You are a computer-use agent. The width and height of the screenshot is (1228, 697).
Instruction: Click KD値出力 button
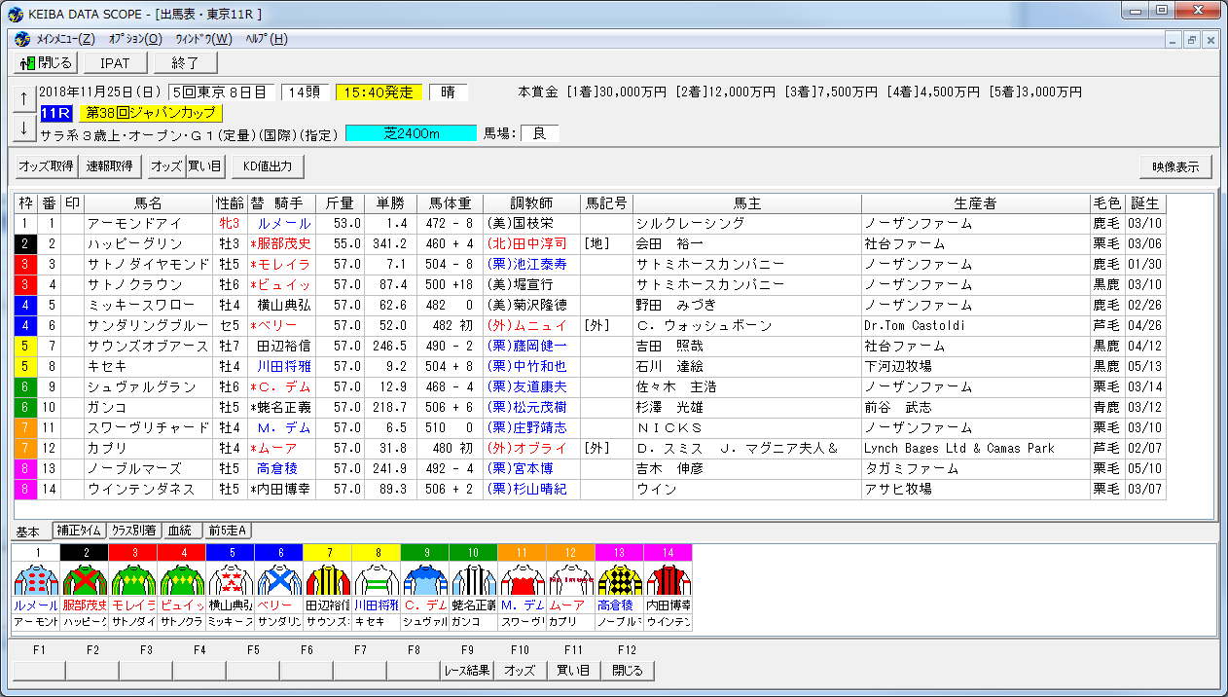[267, 166]
